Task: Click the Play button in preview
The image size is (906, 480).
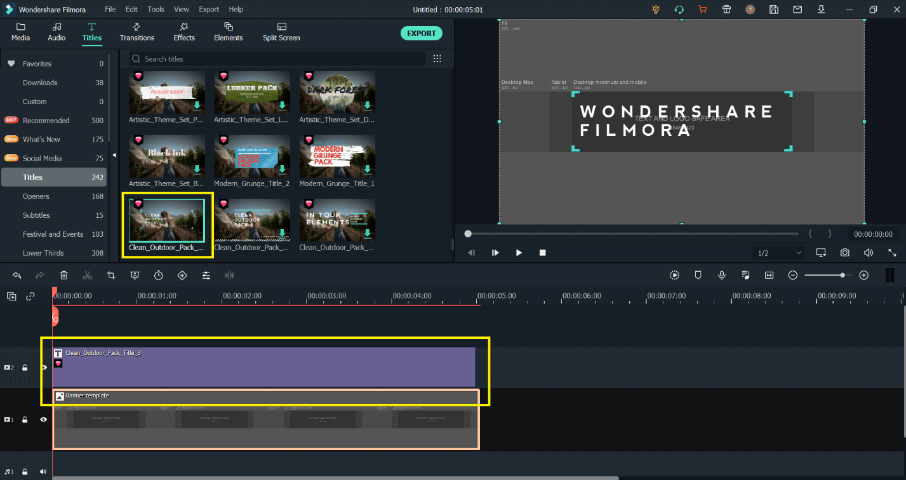Action: pyautogui.click(x=519, y=253)
